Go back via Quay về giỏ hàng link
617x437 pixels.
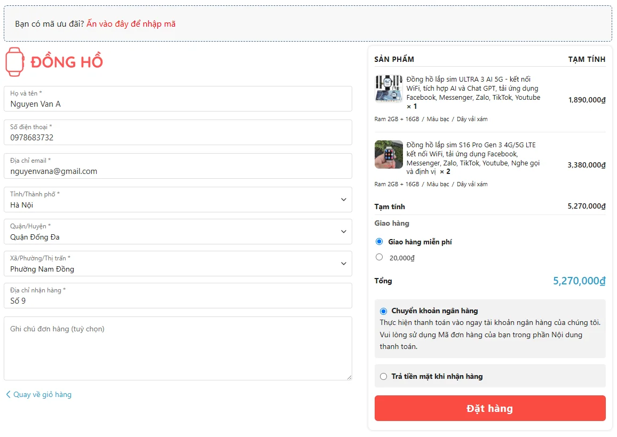click(x=43, y=394)
